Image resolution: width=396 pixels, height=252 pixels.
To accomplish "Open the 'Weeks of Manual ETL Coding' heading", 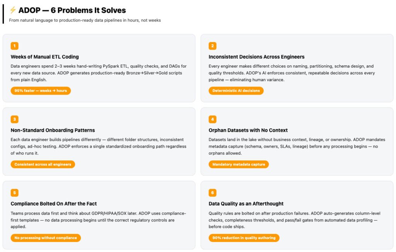I will (x=45, y=57).
